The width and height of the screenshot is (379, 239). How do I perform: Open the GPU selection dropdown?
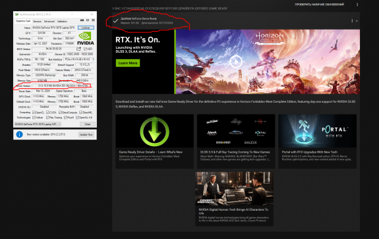tap(38, 124)
